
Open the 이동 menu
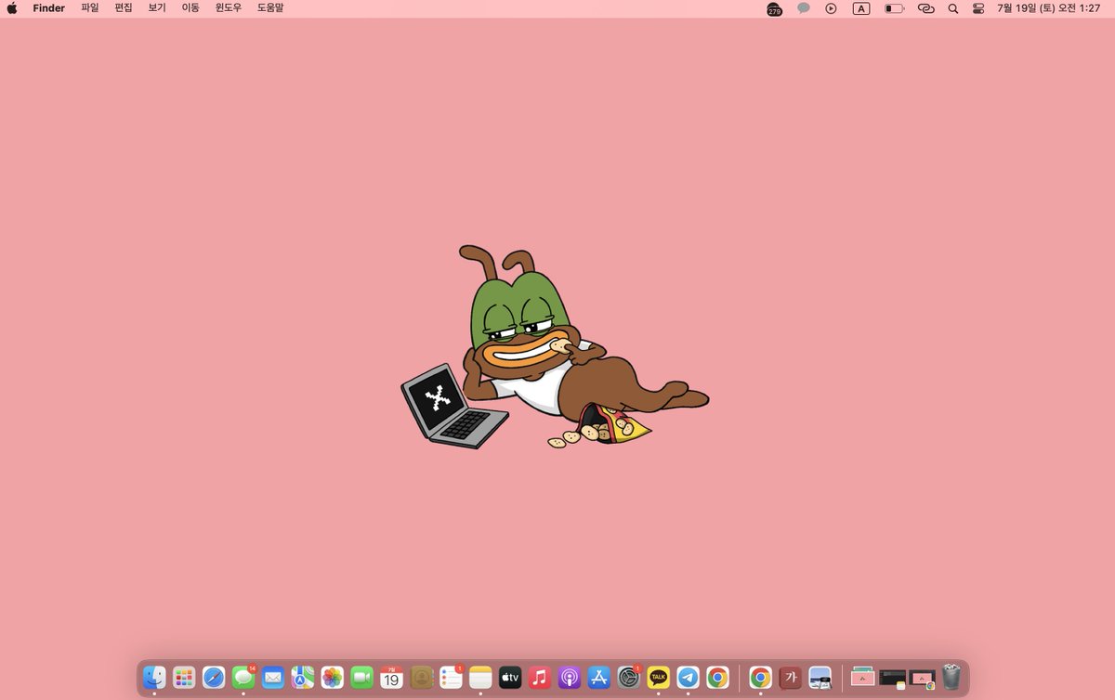190,8
